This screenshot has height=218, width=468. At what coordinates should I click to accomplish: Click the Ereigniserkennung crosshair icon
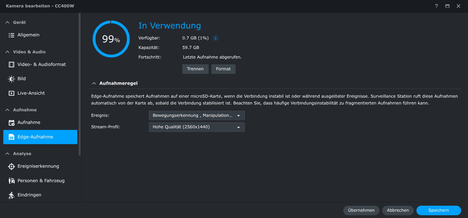click(11, 166)
